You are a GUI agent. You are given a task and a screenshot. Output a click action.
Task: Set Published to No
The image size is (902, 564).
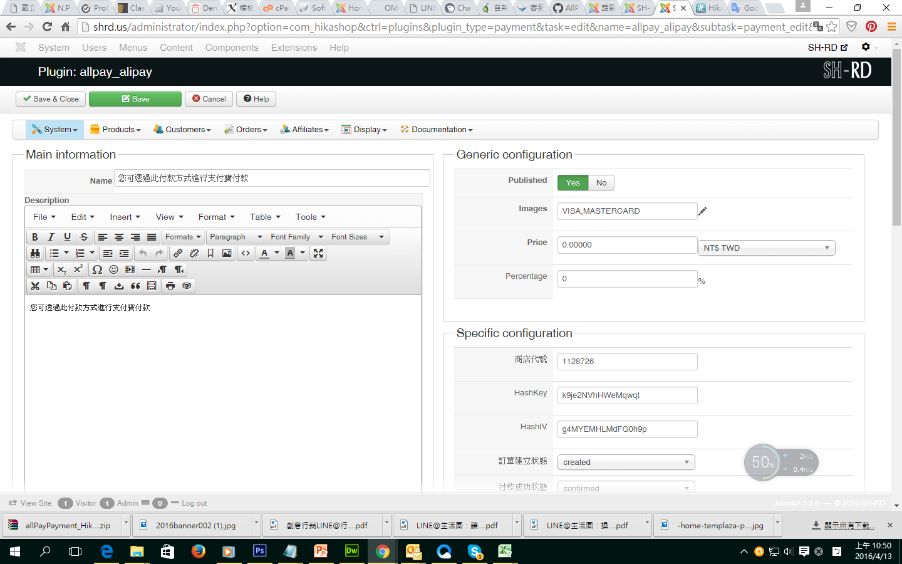pyautogui.click(x=601, y=182)
